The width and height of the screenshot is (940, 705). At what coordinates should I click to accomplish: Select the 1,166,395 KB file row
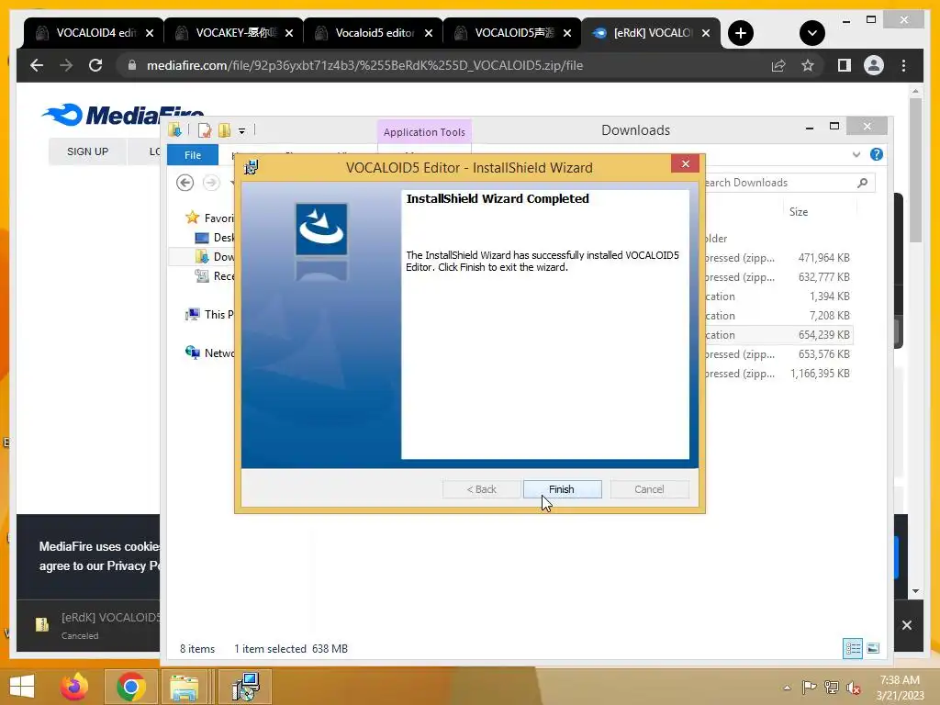[x=778, y=373]
